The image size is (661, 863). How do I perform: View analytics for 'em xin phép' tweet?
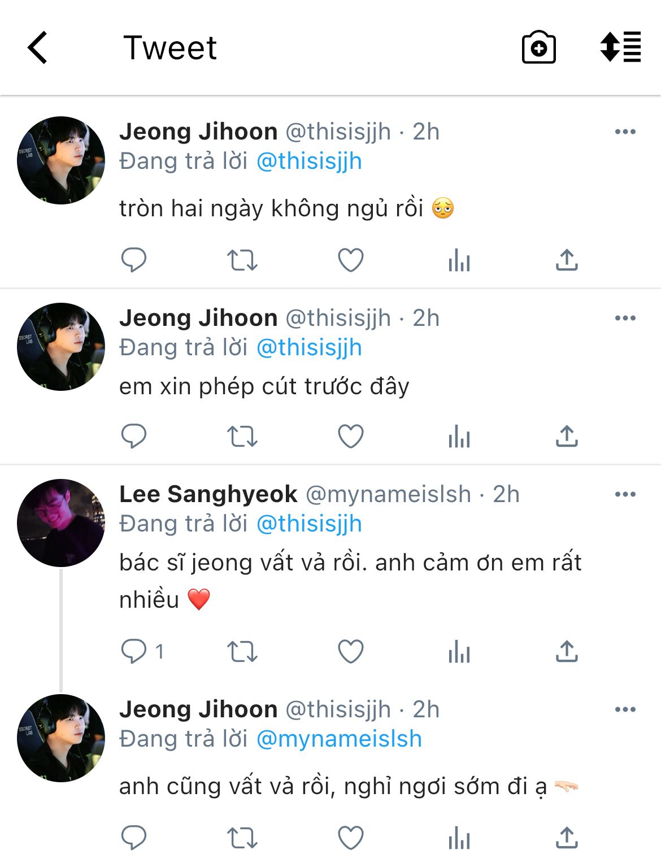click(459, 437)
